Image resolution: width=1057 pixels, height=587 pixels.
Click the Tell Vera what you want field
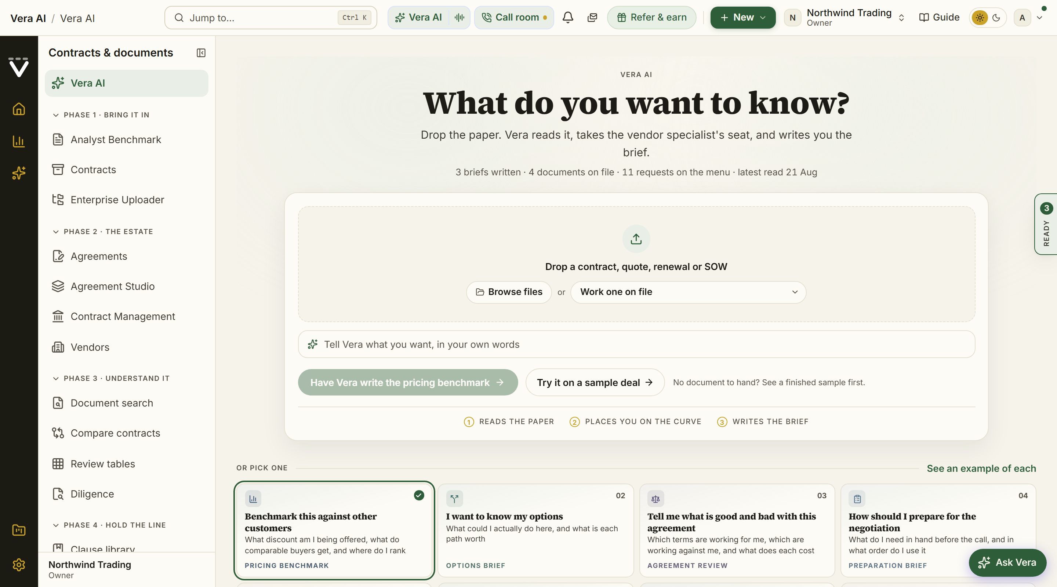coord(636,344)
